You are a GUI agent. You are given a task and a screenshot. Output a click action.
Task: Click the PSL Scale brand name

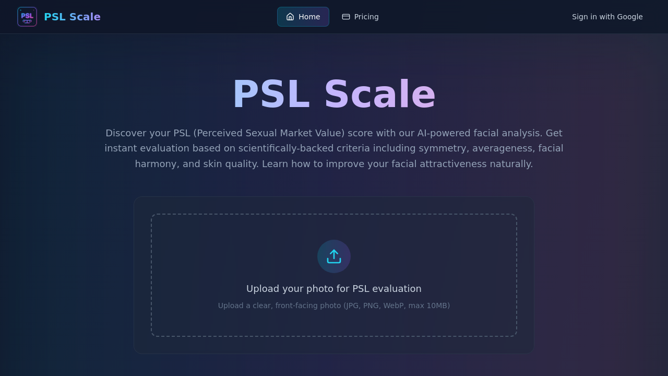tap(72, 16)
